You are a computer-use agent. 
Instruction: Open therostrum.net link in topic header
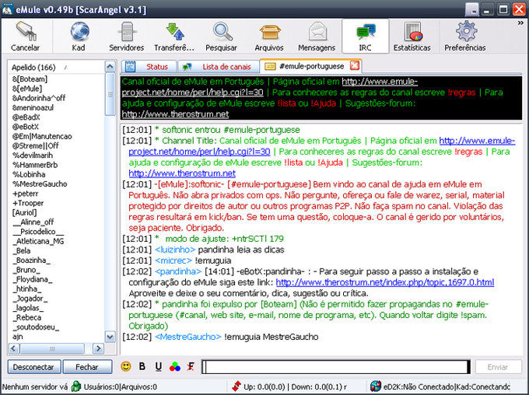pyautogui.click(x=175, y=114)
